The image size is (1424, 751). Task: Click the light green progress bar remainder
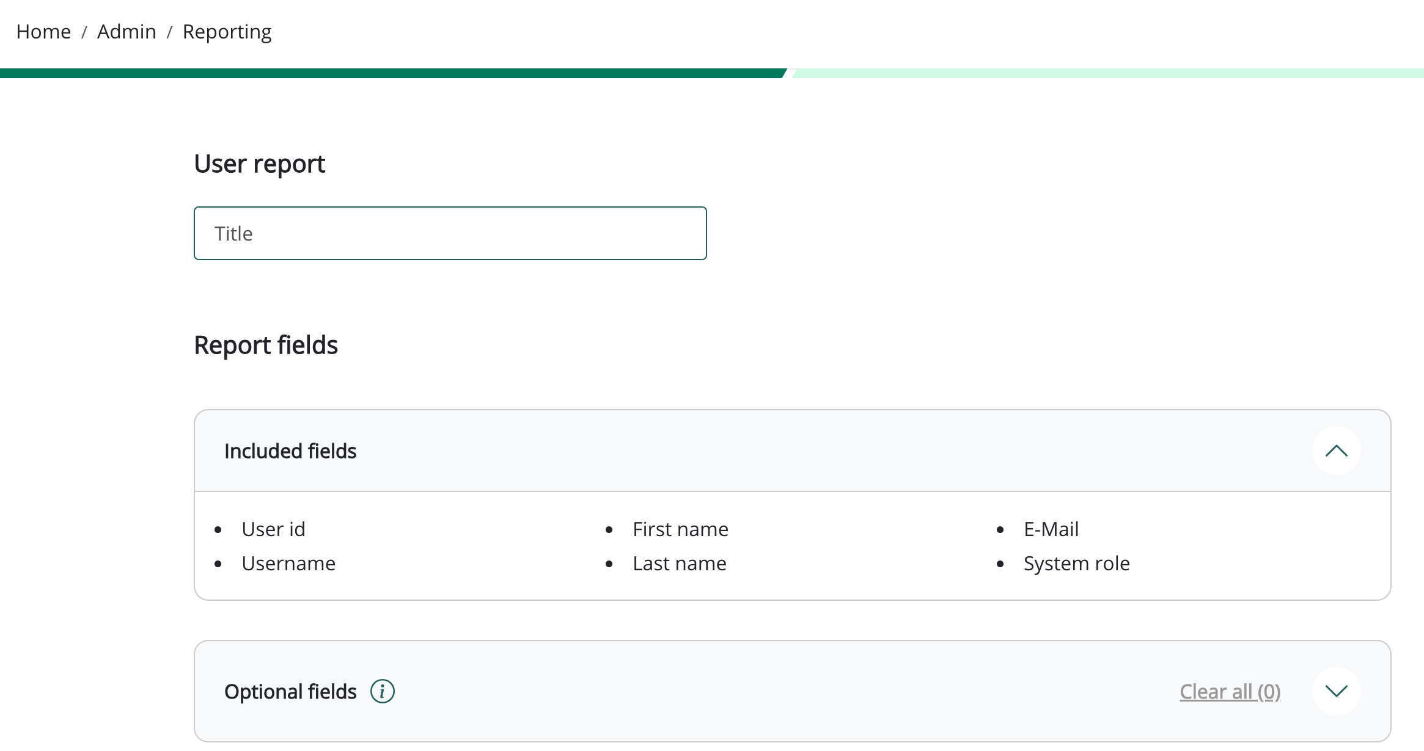point(1106,73)
